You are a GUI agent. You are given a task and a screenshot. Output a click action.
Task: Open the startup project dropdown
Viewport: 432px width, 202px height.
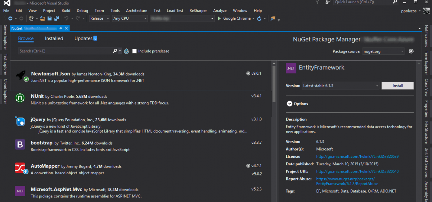tap(181, 18)
